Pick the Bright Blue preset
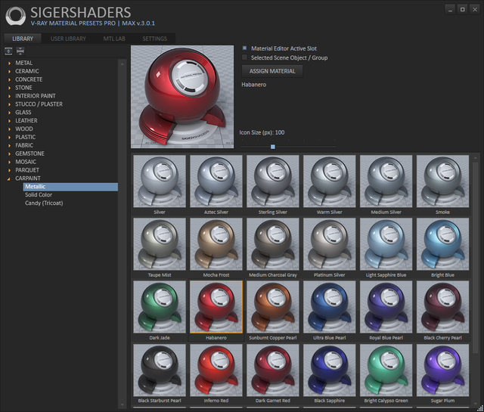Image resolution: width=484 pixels, height=412 pixels. [x=442, y=244]
